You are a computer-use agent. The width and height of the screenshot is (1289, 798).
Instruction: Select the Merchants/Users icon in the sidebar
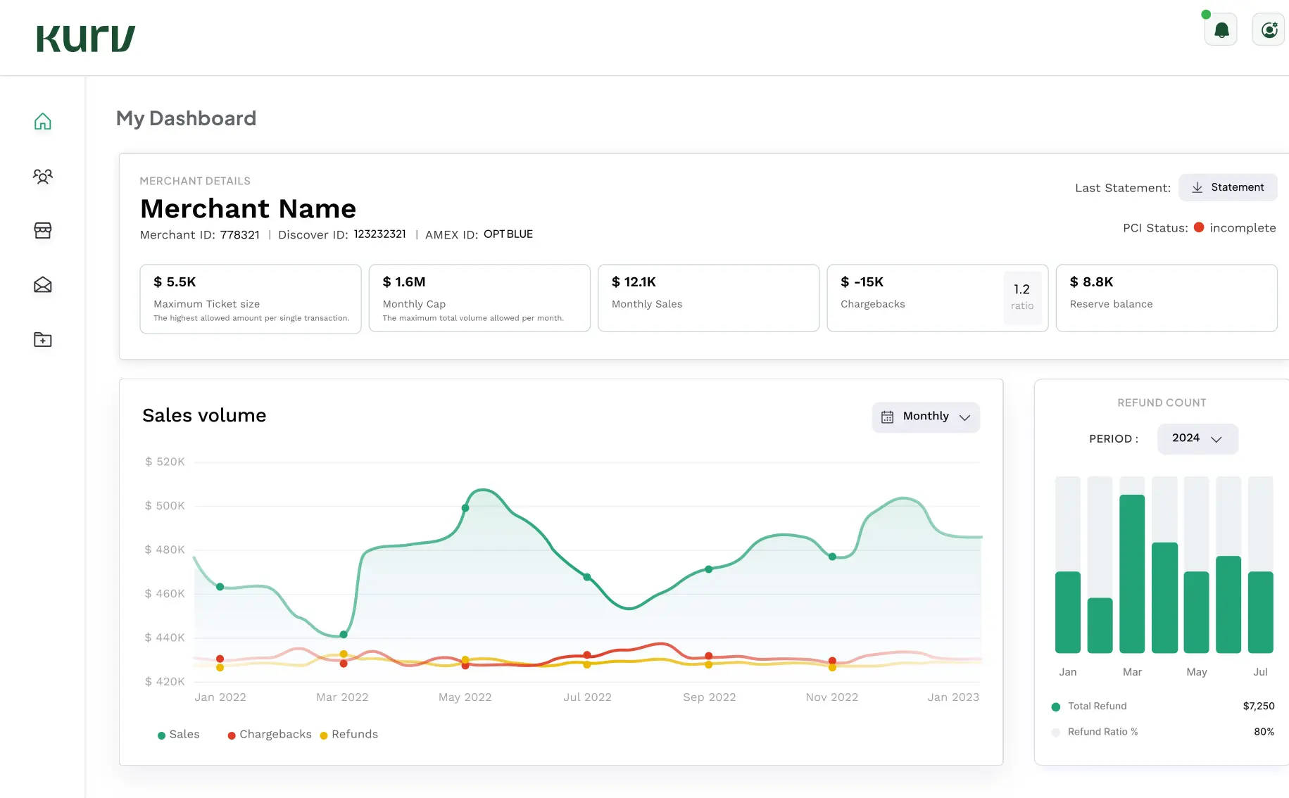[x=43, y=177]
